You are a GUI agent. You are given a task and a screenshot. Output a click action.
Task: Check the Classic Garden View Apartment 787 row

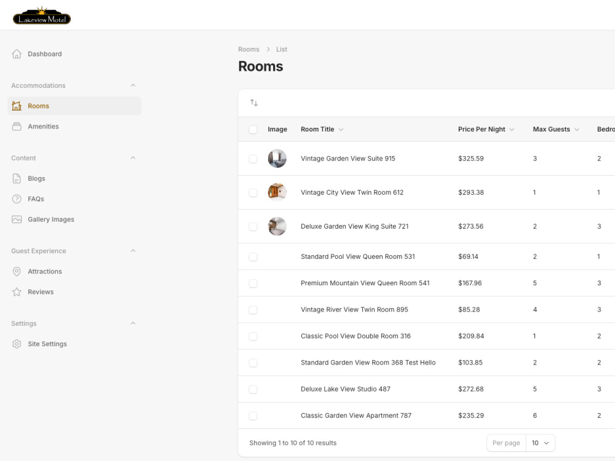pyautogui.click(x=253, y=416)
